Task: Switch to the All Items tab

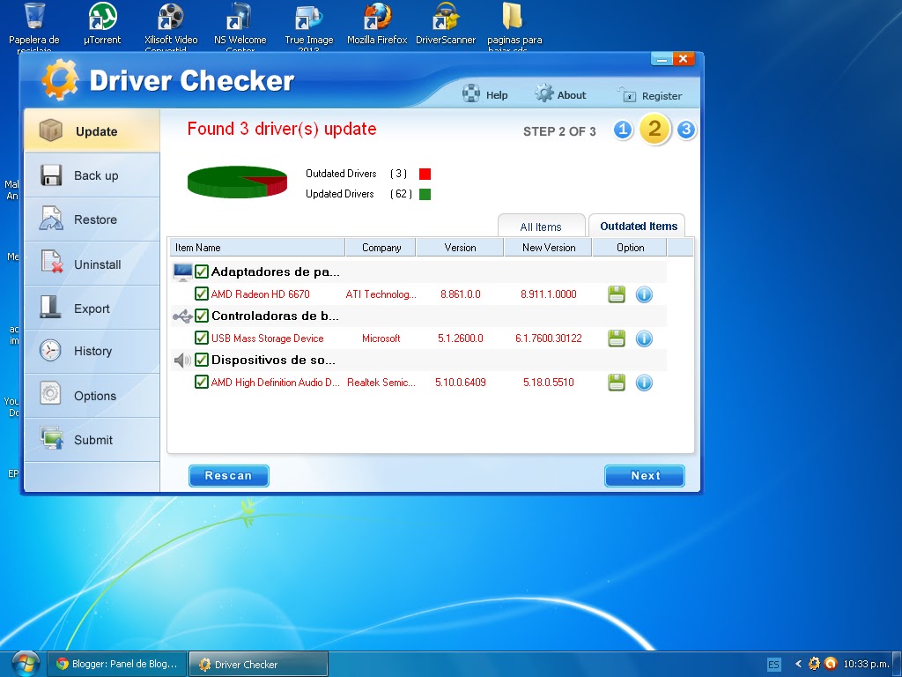Action: 541,227
